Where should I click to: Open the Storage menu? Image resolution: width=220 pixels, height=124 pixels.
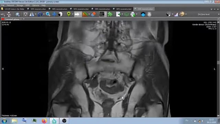(x=20, y=6)
